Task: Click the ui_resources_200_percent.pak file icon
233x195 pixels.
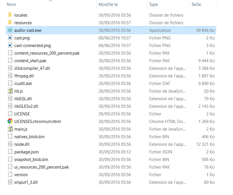Action: click(10, 167)
